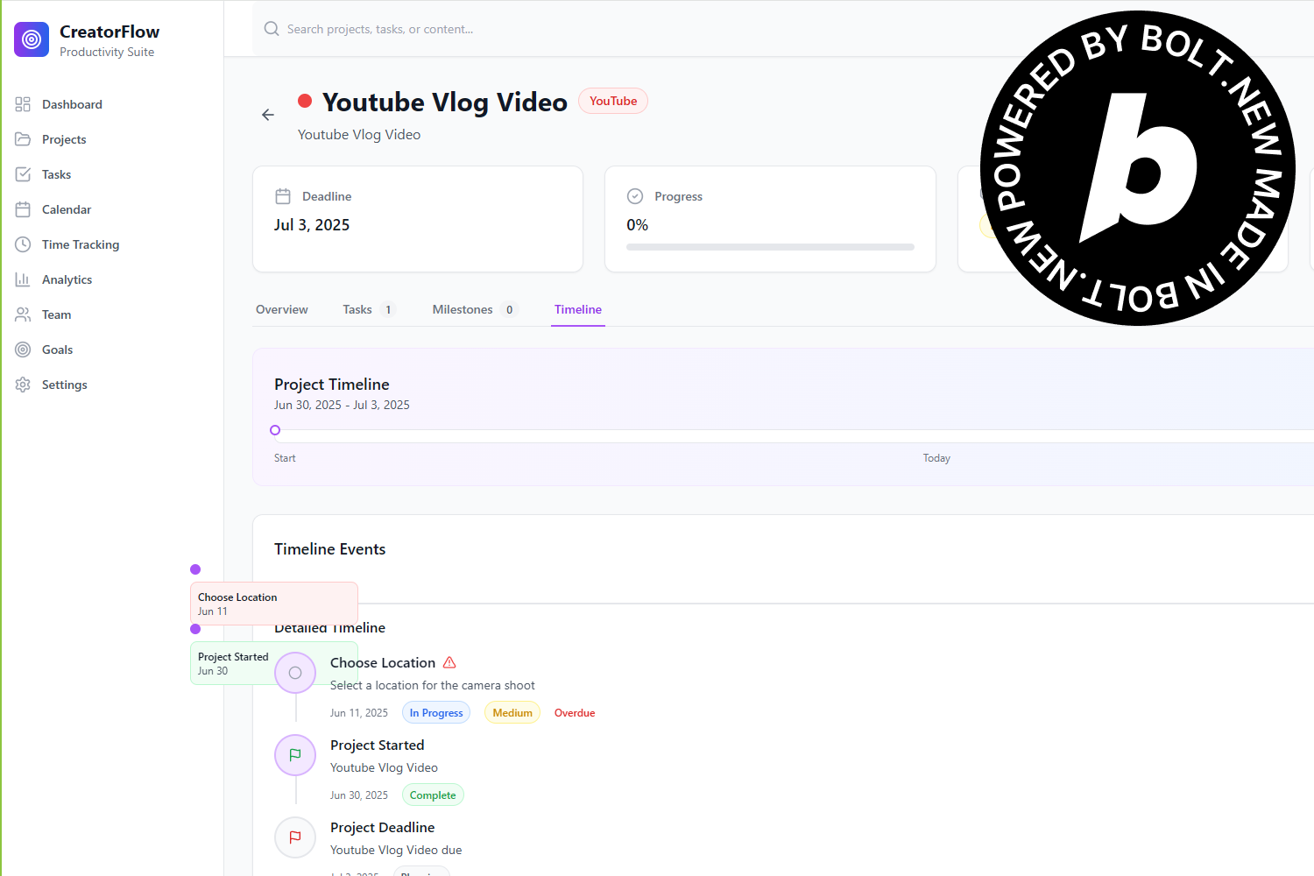Open Settings gear icon in sidebar
Screen dimensions: 1314x876
point(23,385)
